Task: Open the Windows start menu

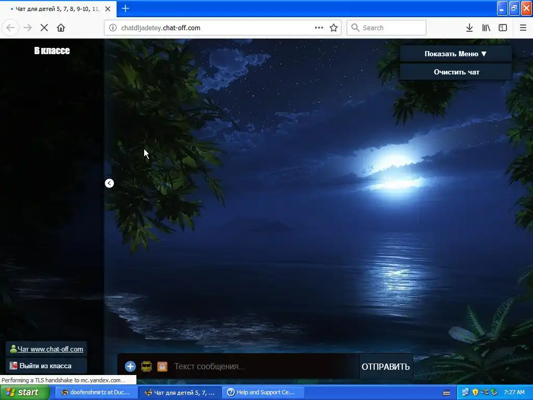Action: click(x=24, y=392)
